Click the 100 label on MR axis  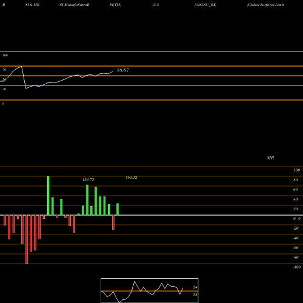tap(296, 170)
